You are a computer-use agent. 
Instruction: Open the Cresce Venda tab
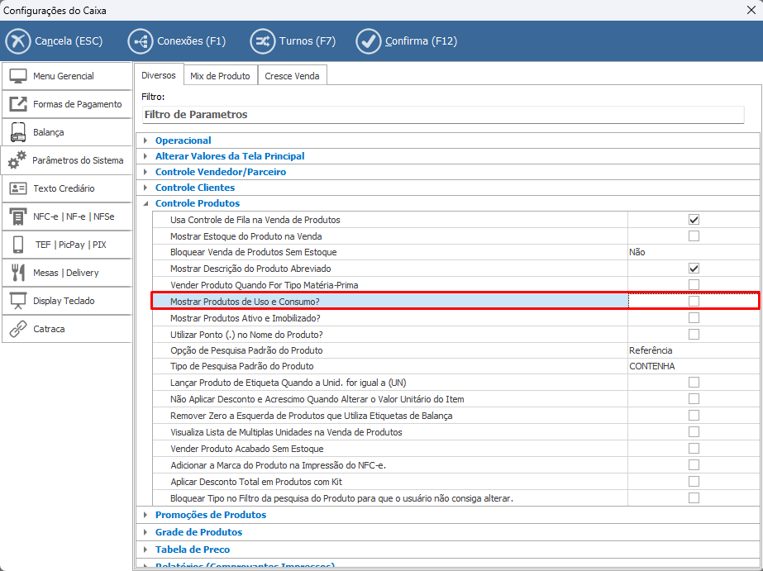click(x=293, y=76)
